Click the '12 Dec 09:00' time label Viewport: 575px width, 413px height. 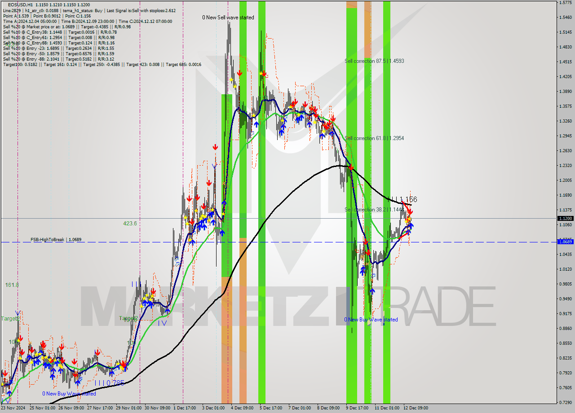click(416, 408)
